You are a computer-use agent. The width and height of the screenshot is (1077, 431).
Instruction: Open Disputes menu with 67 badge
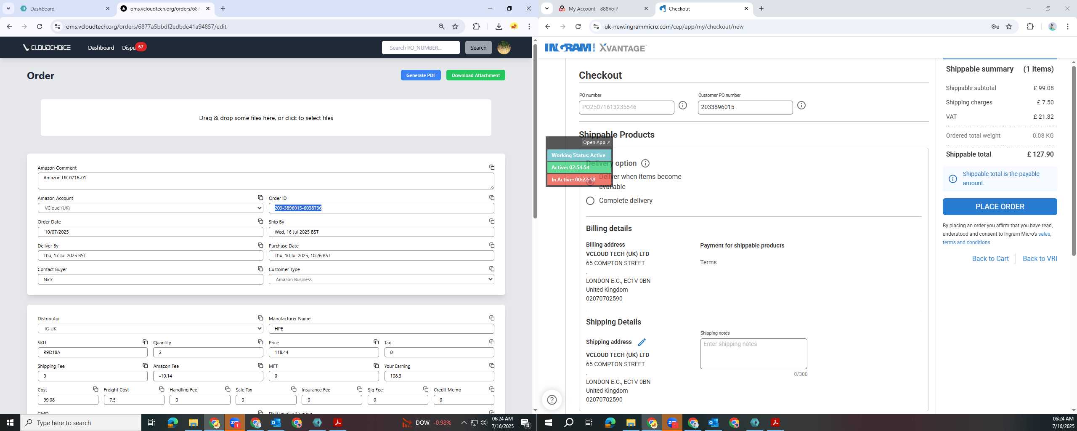(133, 48)
